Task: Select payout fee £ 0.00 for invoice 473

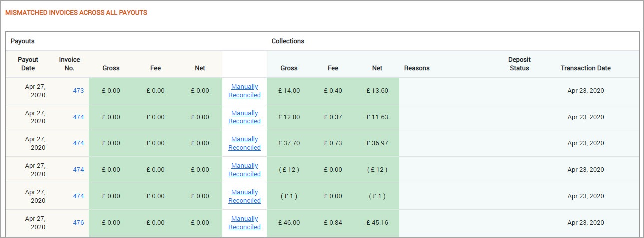Action: click(155, 91)
